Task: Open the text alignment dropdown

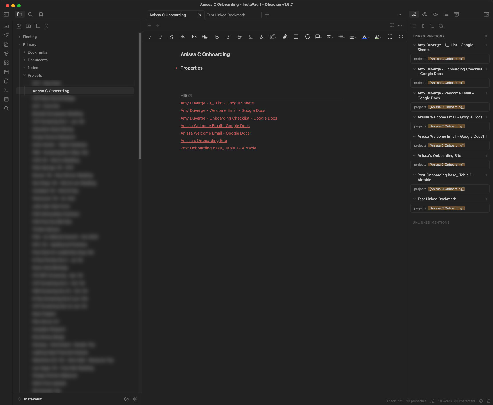Action: 353,37
